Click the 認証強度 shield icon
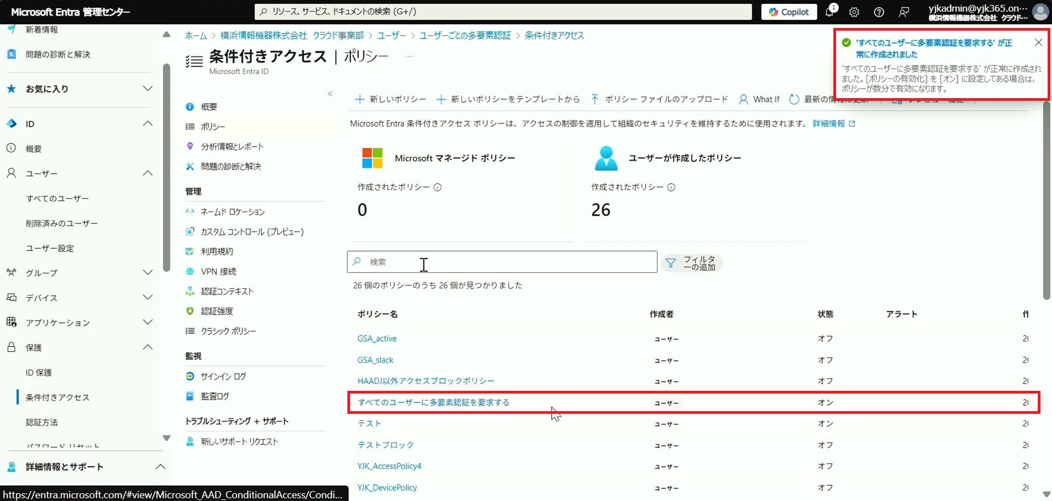 coord(190,311)
